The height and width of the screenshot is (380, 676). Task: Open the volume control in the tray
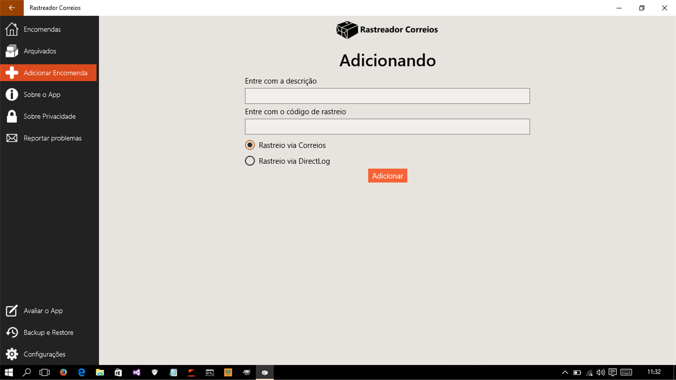pyautogui.click(x=600, y=372)
